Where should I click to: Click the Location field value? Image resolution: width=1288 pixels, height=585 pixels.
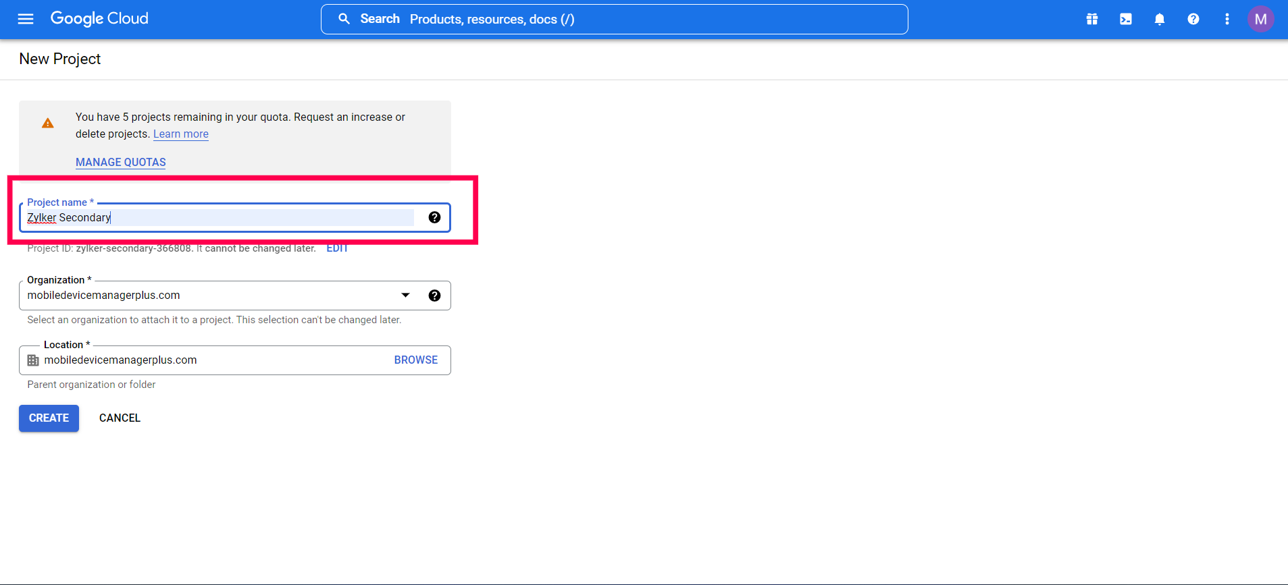120,360
